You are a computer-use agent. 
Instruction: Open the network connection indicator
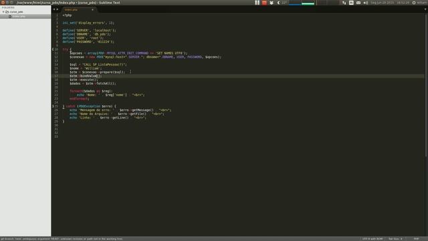click(344, 3)
